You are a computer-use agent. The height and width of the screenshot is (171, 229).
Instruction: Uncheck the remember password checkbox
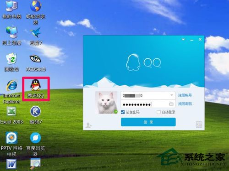click(123, 112)
